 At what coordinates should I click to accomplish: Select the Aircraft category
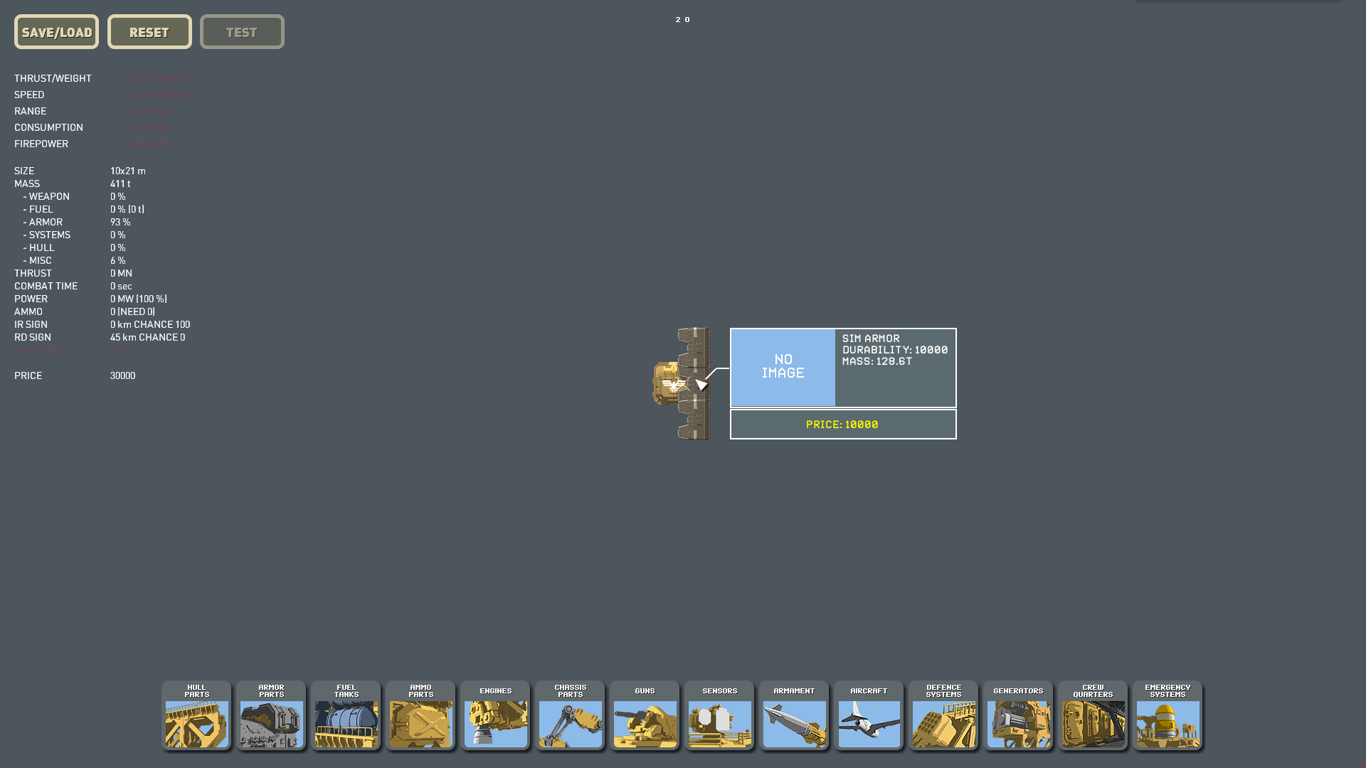point(869,715)
